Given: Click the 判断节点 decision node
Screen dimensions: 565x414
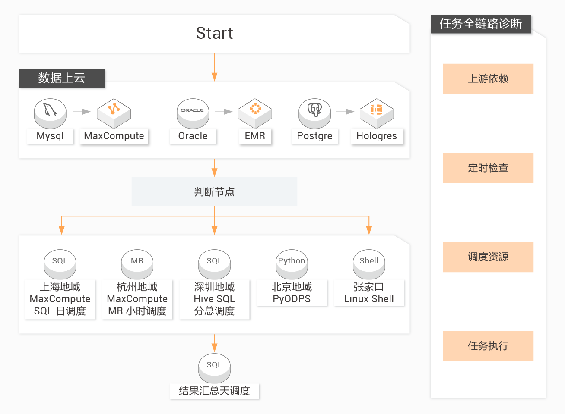Looking at the screenshot, I should pos(214,192).
